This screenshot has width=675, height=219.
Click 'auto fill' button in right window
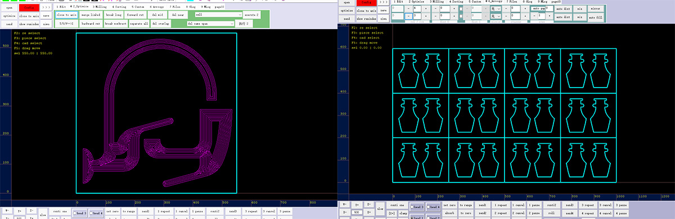click(x=595, y=17)
